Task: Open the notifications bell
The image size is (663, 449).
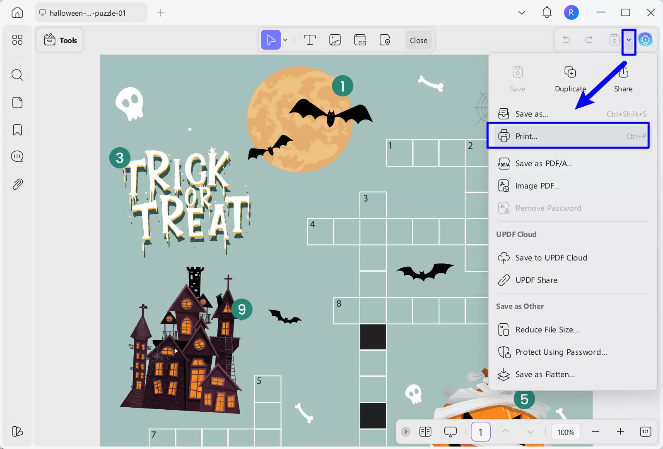Action: coord(547,12)
